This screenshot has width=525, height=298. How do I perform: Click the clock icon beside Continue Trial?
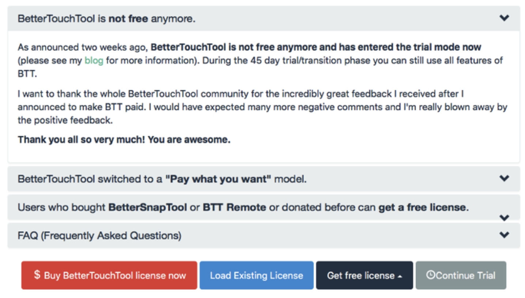[431, 275]
